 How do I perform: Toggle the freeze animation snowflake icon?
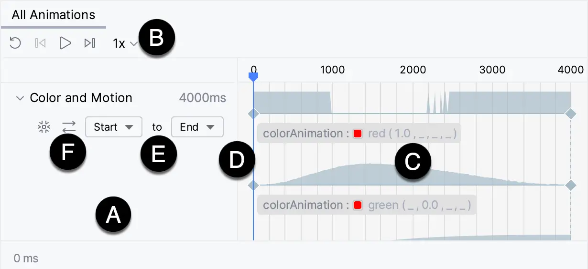(44, 127)
